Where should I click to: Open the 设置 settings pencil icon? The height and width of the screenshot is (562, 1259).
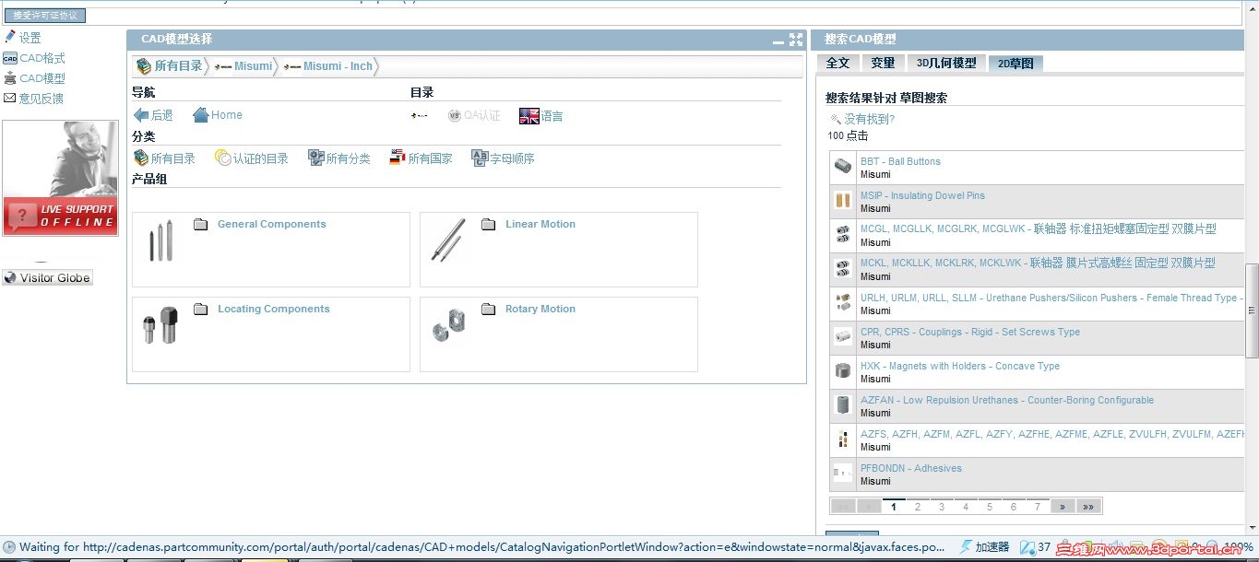10,37
